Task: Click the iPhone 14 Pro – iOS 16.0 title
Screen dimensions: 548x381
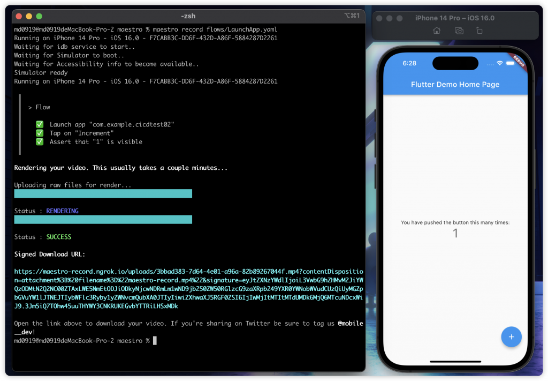Action: point(455,18)
